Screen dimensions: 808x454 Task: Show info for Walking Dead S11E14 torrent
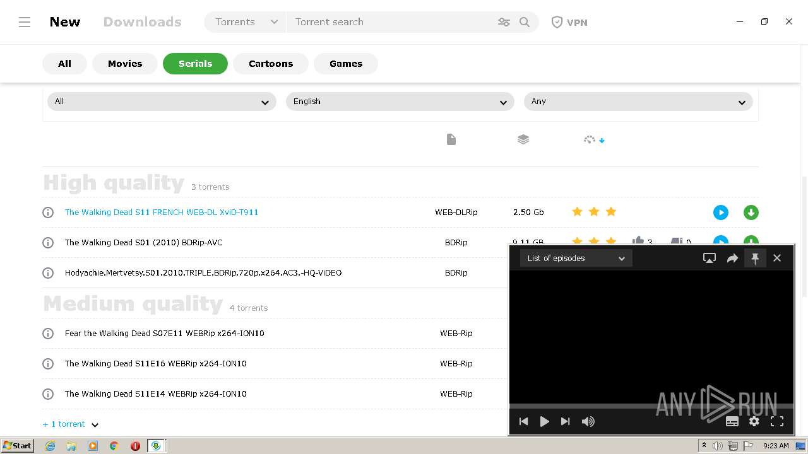click(x=48, y=394)
